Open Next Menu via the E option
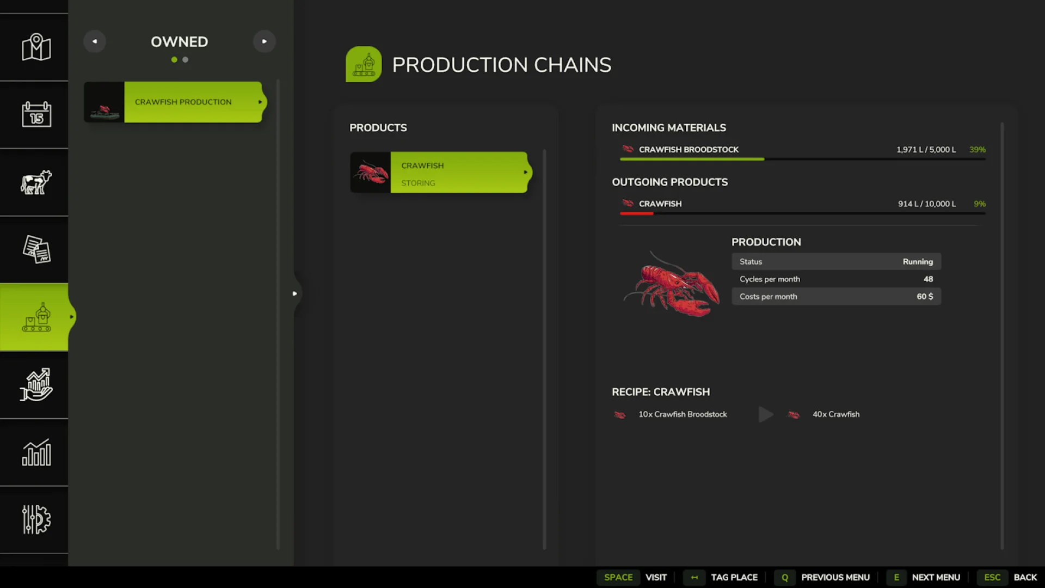Screen dimensions: 1045x588 point(896,577)
